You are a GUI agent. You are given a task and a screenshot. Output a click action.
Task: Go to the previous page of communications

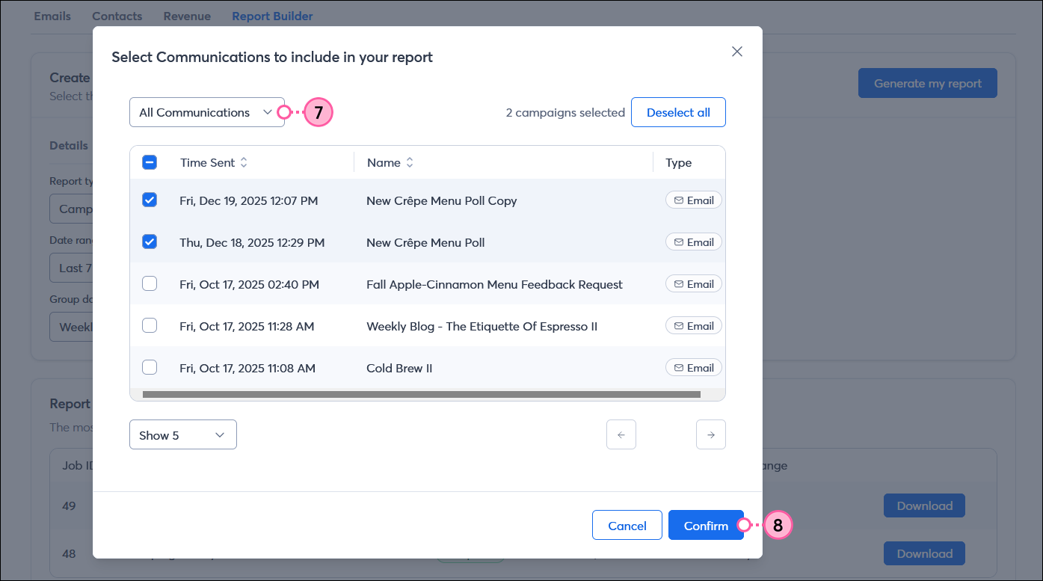(x=621, y=434)
